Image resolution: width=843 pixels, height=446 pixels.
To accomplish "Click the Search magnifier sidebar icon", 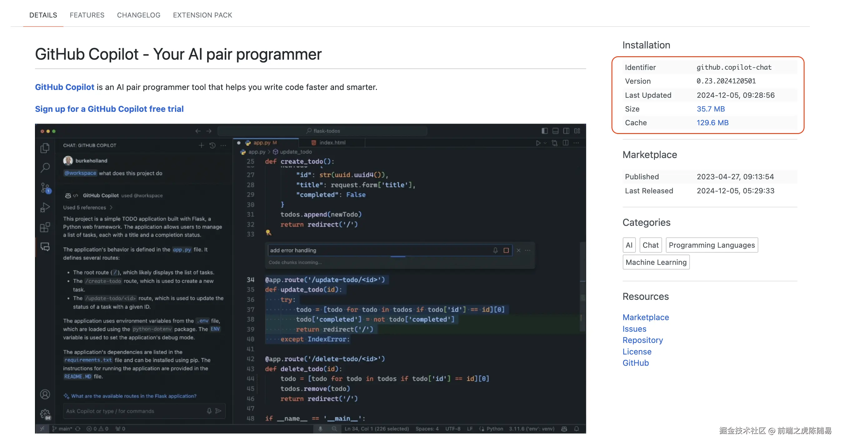I will point(45,167).
